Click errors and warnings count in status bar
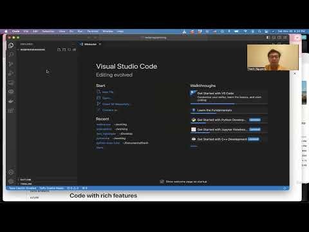The image size is (309, 232). 73,188
